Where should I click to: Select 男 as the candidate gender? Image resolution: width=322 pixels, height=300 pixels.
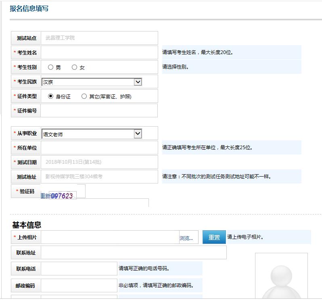tap(51, 67)
